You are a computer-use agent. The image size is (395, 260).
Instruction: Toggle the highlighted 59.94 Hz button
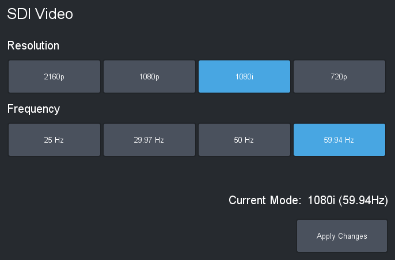point(339,140)
